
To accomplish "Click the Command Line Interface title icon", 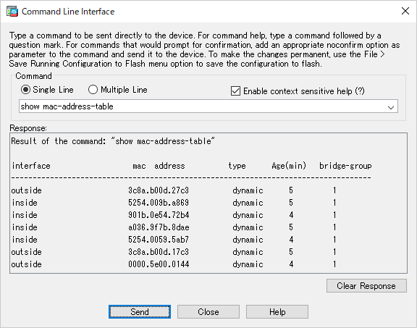I will (12, 12).
